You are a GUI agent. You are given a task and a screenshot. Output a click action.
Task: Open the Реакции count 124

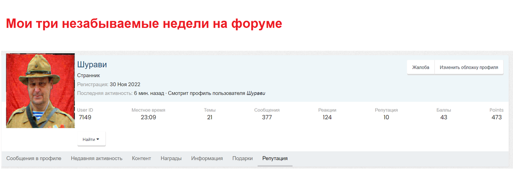[x=327, y=117]
